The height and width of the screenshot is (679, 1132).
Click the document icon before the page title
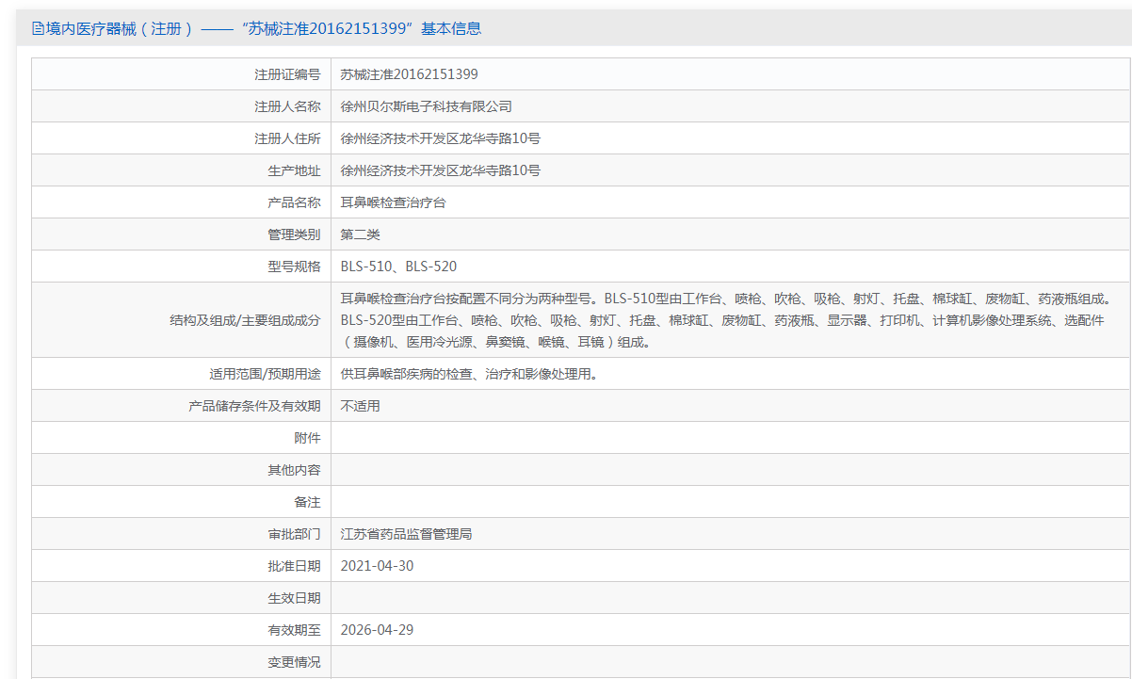(x=39, y=28)
